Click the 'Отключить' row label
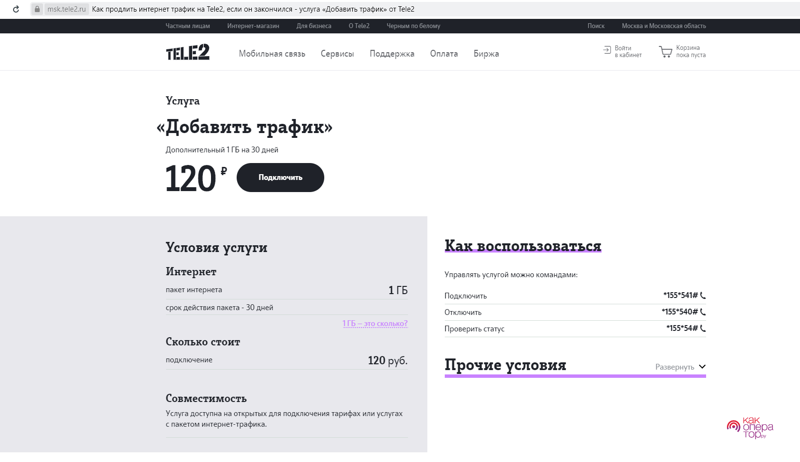Viewport: 800px width, 462px height. pos(463,313)
